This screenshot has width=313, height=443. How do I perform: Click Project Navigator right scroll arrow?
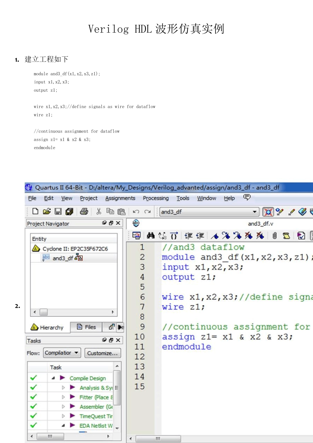pyautogui.click(x=113, y=312)
